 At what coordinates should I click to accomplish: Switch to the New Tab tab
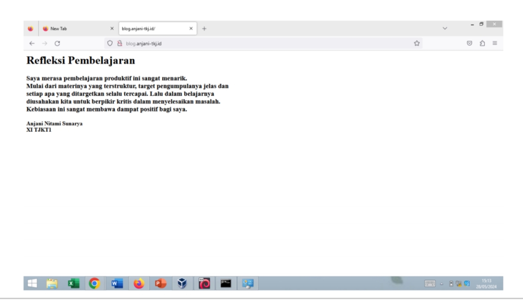coord(72,28)
